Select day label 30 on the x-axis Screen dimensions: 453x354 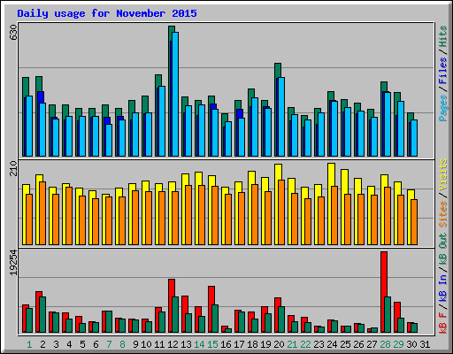click(x=411, y=344)
